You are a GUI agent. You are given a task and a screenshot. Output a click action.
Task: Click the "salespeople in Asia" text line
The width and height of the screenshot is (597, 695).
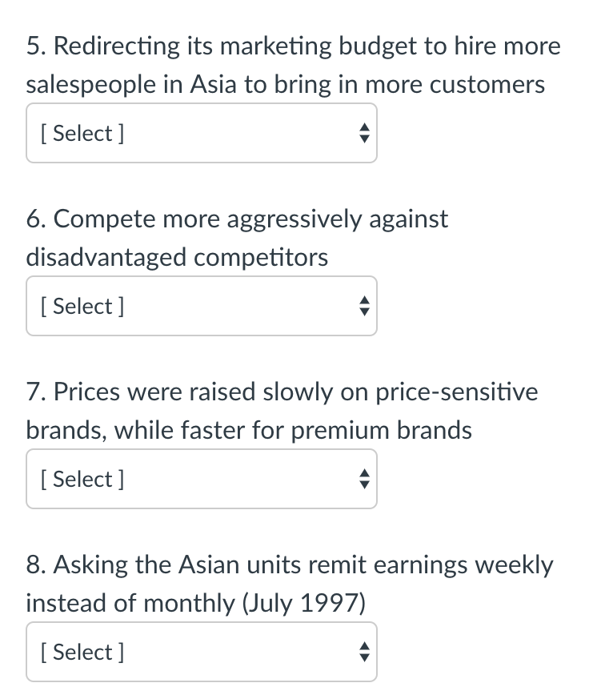[x=285, y=85]
